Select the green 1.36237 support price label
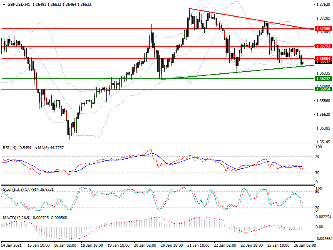Image resolution: width=333 pixels, height=250 pixels. pyautogui.click(x=323, y=79)
